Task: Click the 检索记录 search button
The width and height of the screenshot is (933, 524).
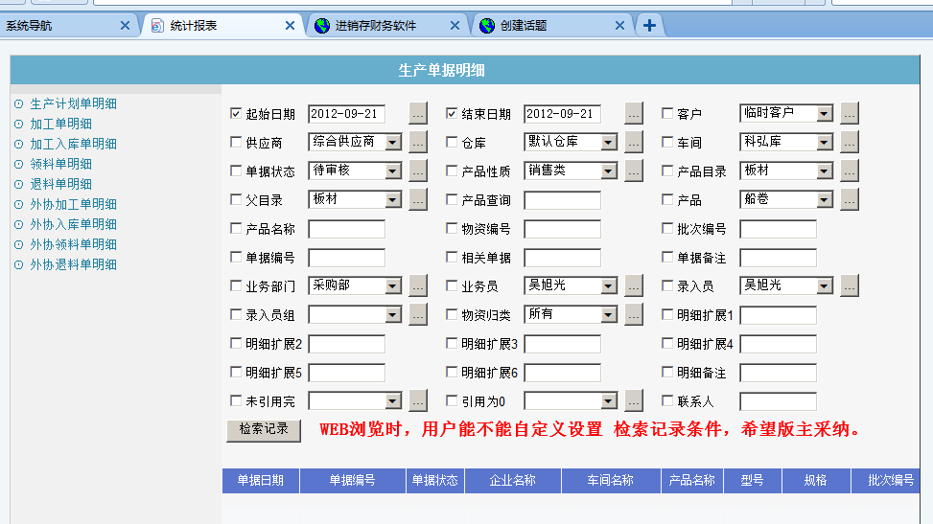Action: point(264,430)
